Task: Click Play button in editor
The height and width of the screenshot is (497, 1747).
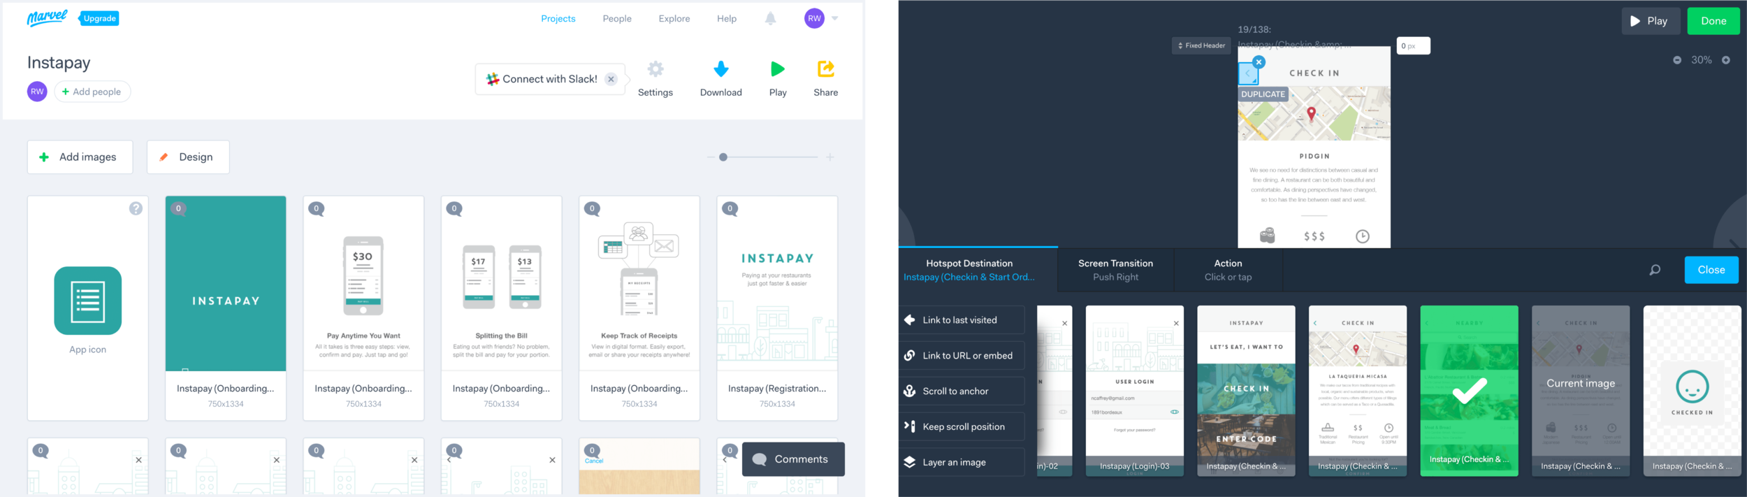Action: coord(1650,21)
